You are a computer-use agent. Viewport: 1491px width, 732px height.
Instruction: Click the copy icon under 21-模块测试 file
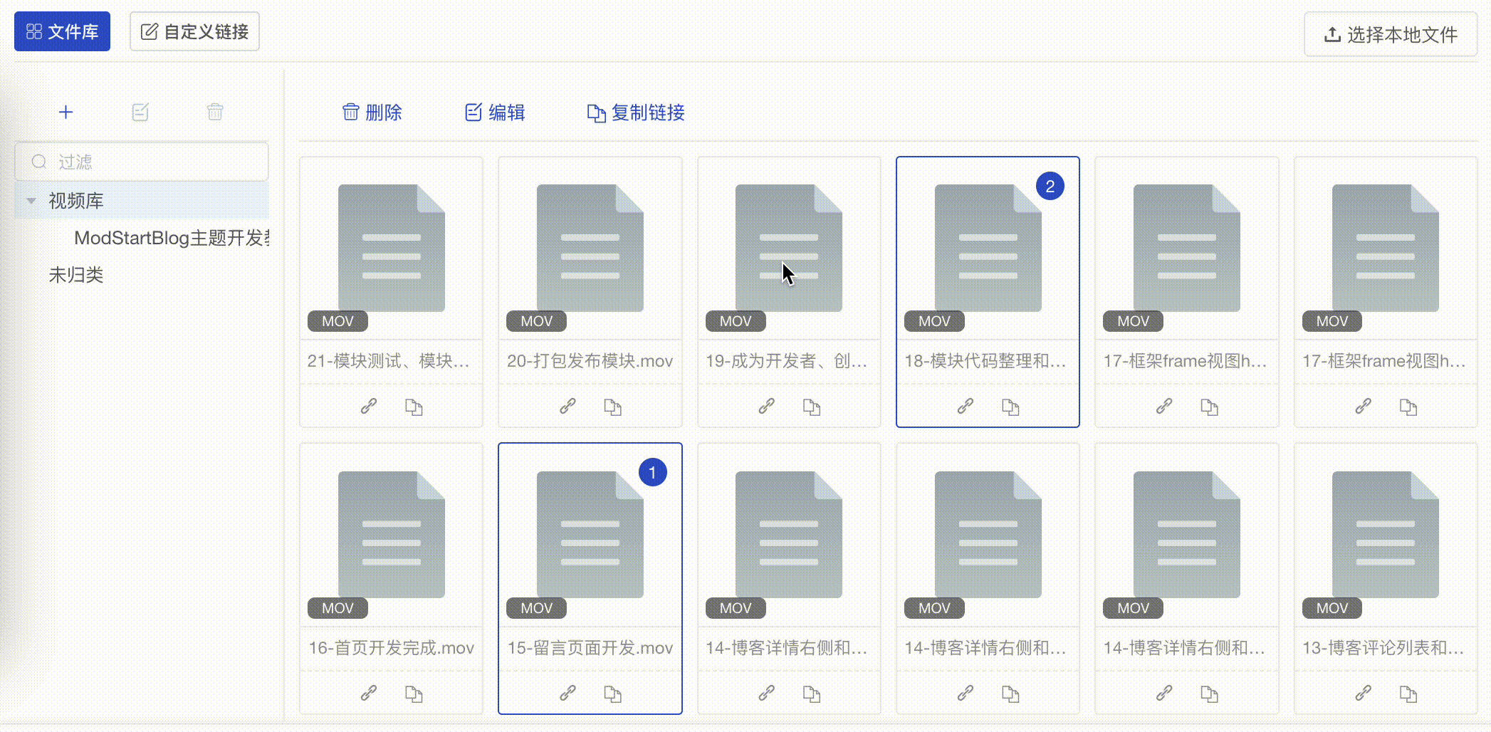pyautogui.click(x=414, y=406)
